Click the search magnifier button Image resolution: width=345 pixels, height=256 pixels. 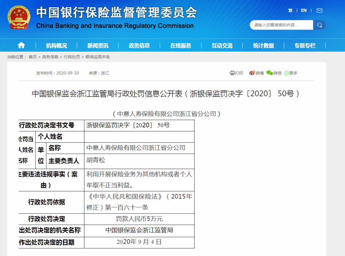pos(319,25)
